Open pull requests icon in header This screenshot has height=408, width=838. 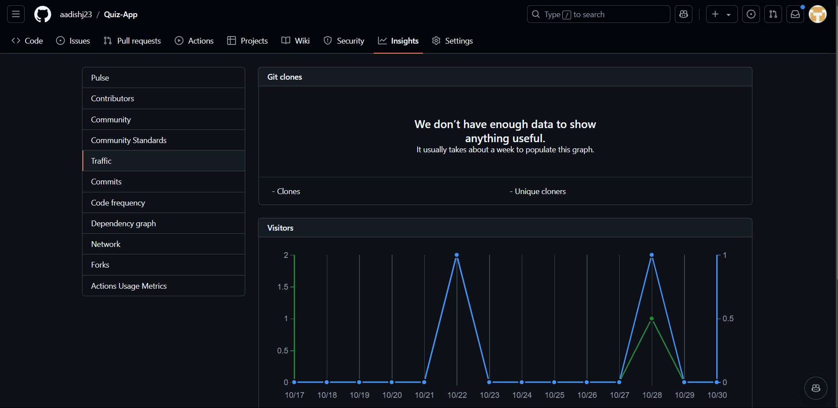(773, 14)
